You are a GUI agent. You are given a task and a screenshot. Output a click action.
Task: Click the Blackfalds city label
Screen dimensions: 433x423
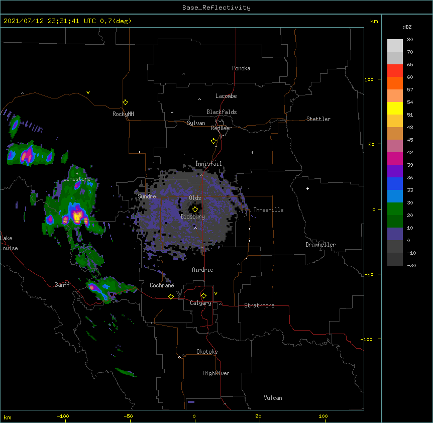pyautogui.click(x=222, y=112)
